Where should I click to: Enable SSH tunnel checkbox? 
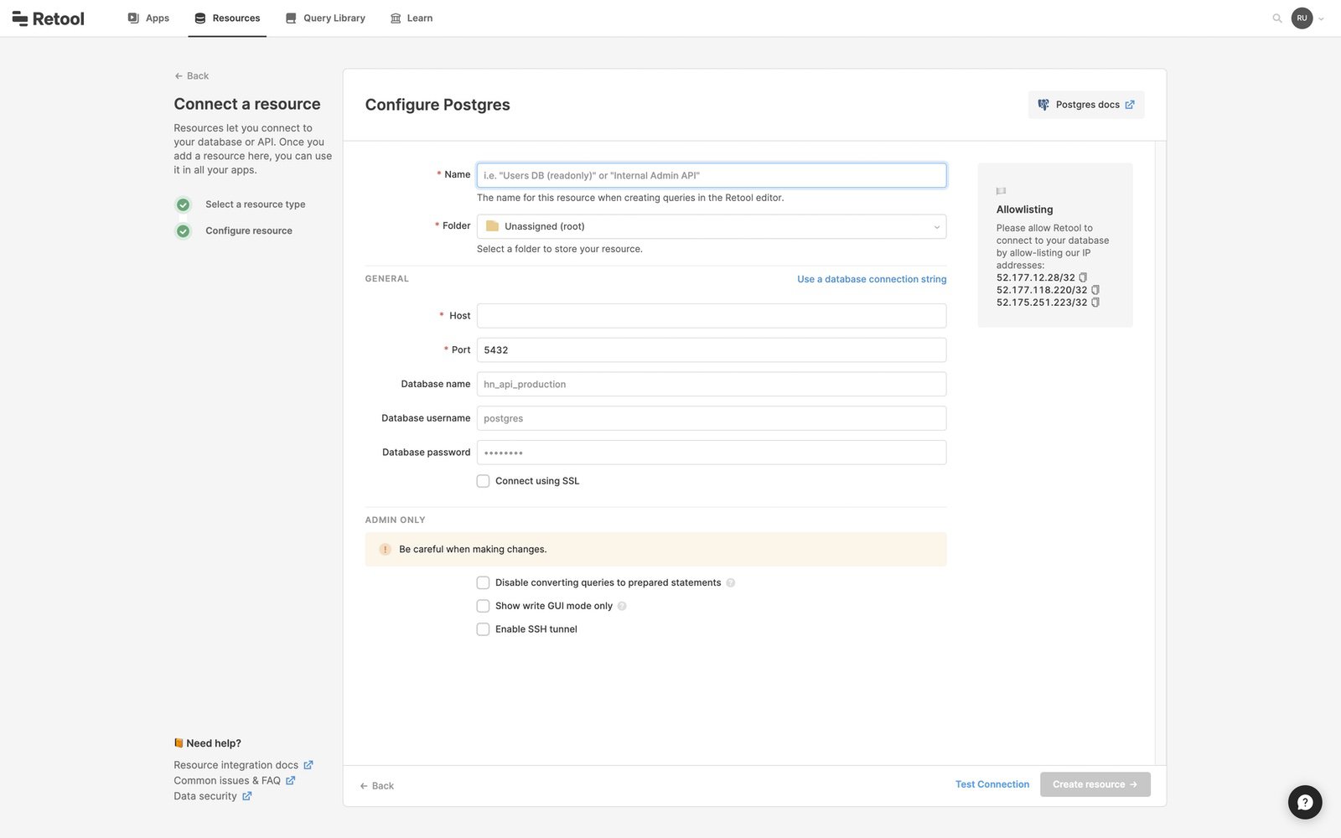(x=484, y=629)
